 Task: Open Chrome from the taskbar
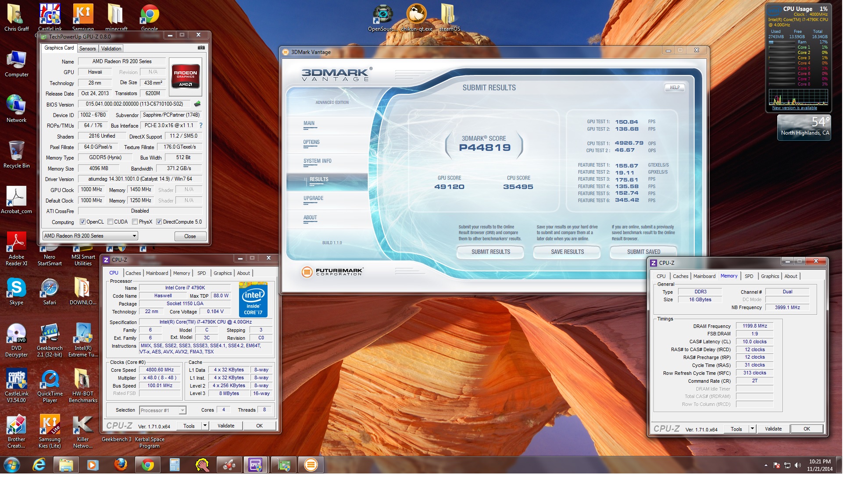[x=148, y=465]
